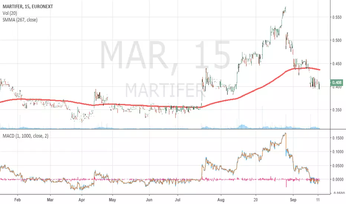This screenshot has width=346, height=204.
Task: Click the current price tag 0.408
Action: [x=336, y=82]
